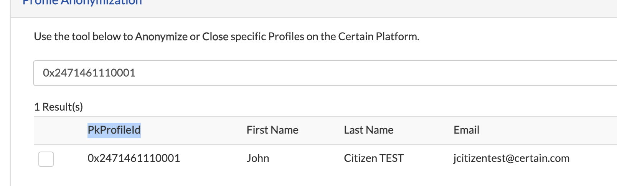Image resolution: width=617 pixels, height=186 pixels.
Task: Sort results by Email column header
Action: tap(467, 130)
